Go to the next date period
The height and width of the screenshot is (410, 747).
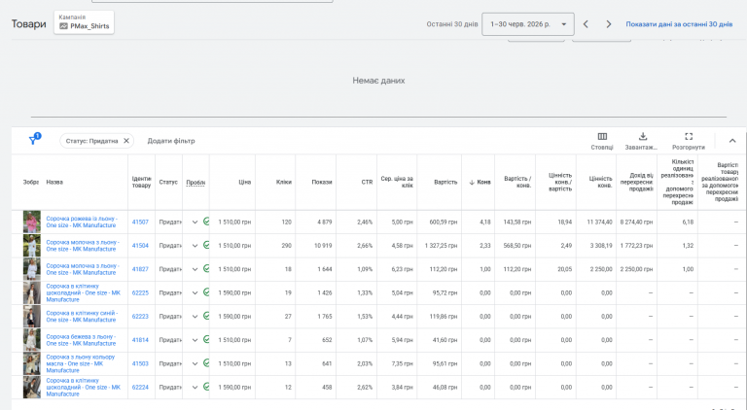[608, 24]
